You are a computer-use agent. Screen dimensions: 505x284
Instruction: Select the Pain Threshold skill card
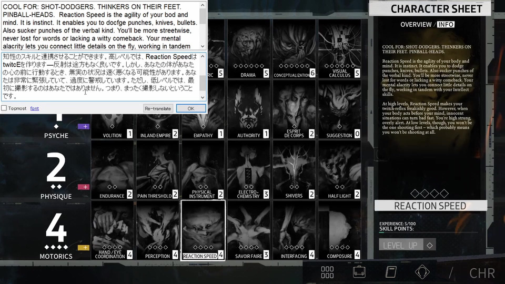click(x=157, y=170)
